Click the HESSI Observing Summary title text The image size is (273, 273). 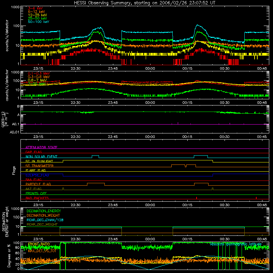click(144, 3)
